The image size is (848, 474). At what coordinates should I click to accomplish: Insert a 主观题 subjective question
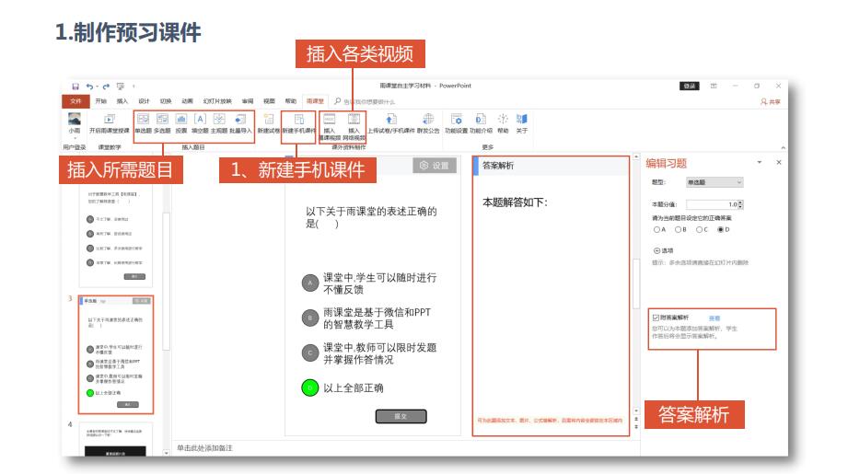219,123
